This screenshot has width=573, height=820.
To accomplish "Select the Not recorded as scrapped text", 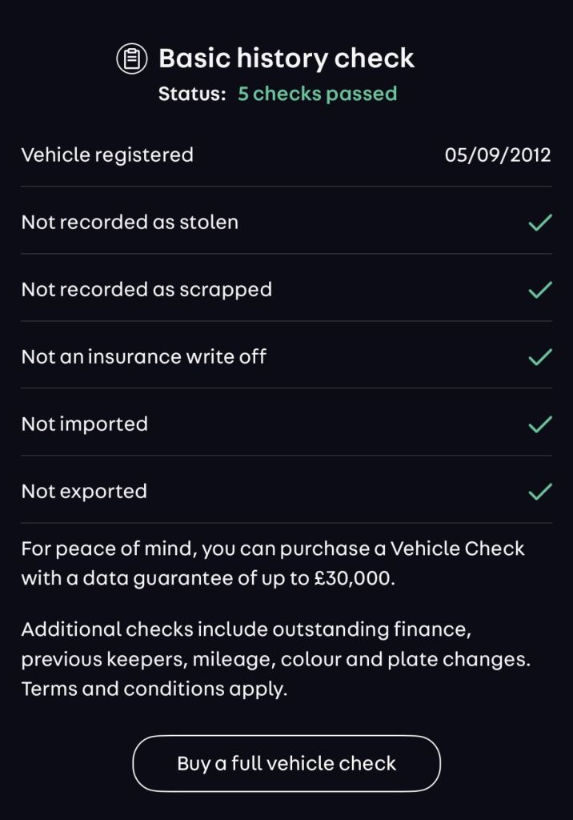I will click(x=146, y=289).
